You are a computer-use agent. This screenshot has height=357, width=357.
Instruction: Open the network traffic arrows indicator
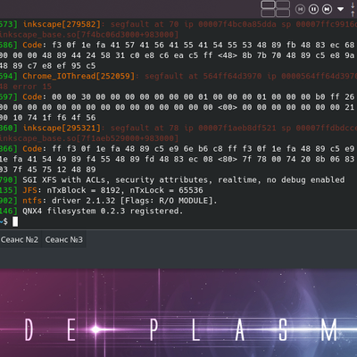tap(353, 9)
